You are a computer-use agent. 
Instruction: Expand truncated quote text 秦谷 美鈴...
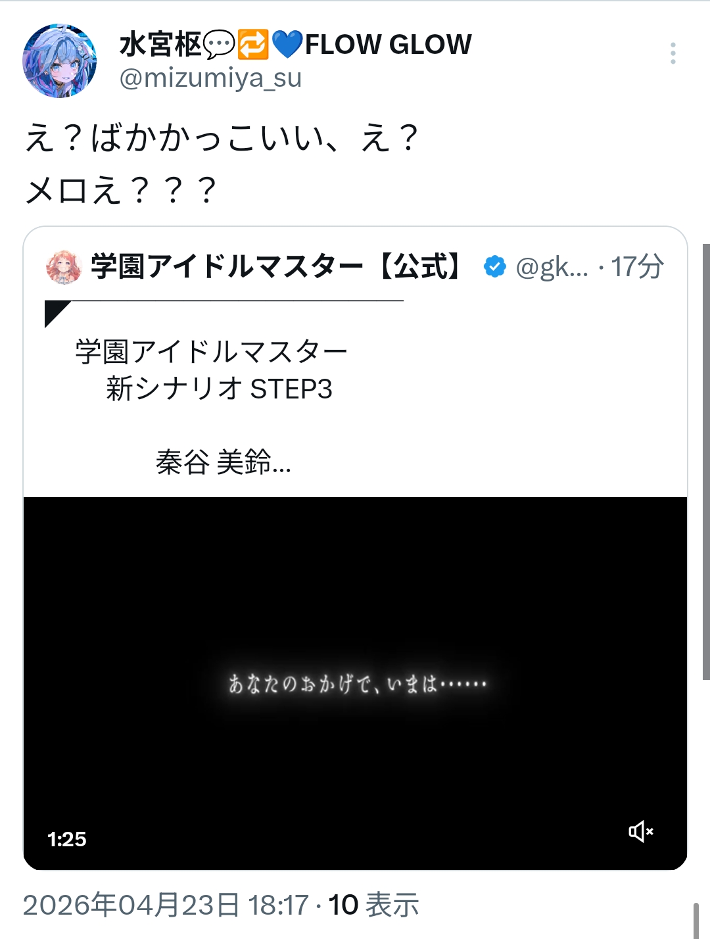point(224,462)
